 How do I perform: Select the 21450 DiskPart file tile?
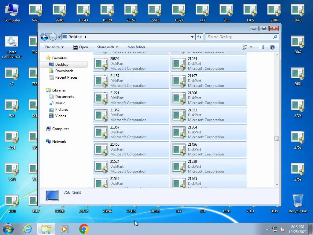(131, 149)
